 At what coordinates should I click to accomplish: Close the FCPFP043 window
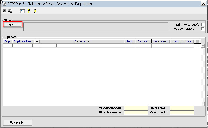pos(203,4)
